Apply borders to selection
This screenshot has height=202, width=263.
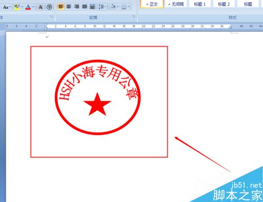[x=124, y=7]
